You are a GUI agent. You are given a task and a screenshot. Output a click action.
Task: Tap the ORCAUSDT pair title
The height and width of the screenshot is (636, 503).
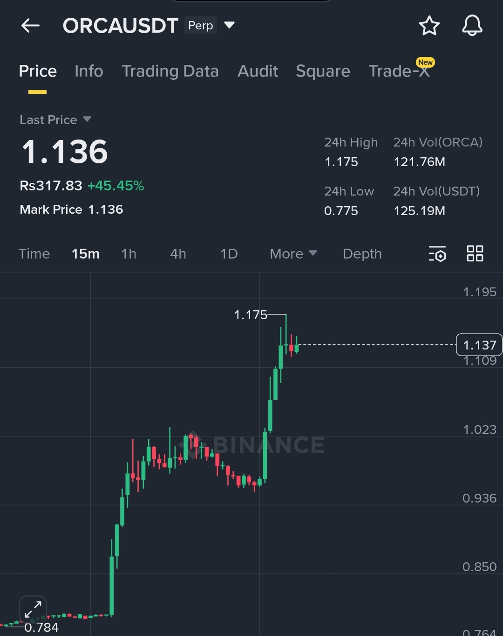(x=121, y=26)
